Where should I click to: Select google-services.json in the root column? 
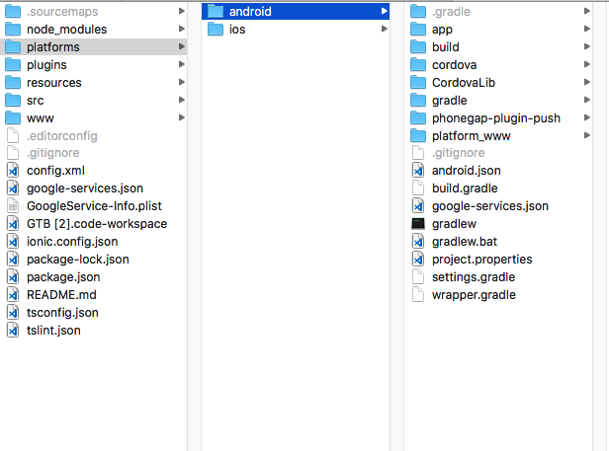pyautogui.click(x=85, y=188)
